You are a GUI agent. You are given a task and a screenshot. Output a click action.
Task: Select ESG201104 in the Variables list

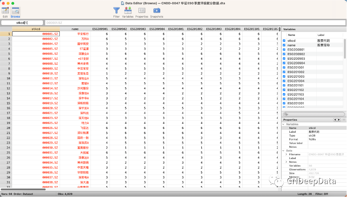tap(296, 99)
